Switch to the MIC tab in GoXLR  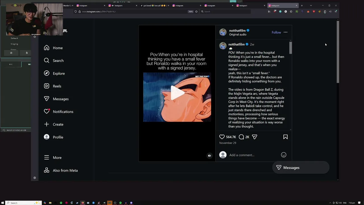pos(11,64)
